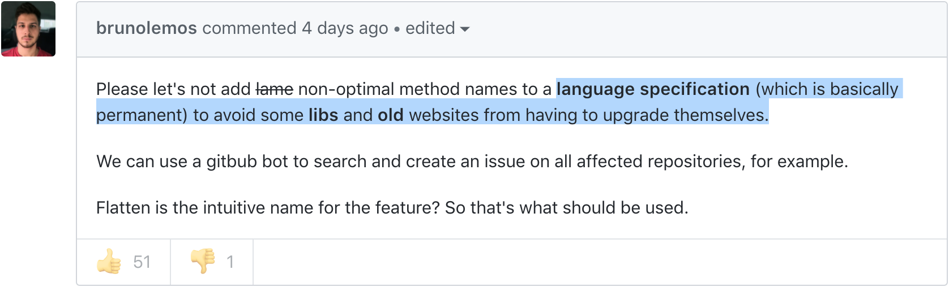Click the caret arrow beside "edited"
Viewport: 949px width, 287px height.
pyautogui.click(x=465, y=29)
